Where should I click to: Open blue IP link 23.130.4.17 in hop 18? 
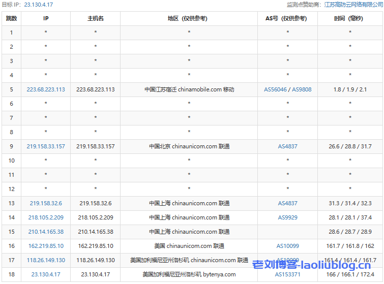46,274
